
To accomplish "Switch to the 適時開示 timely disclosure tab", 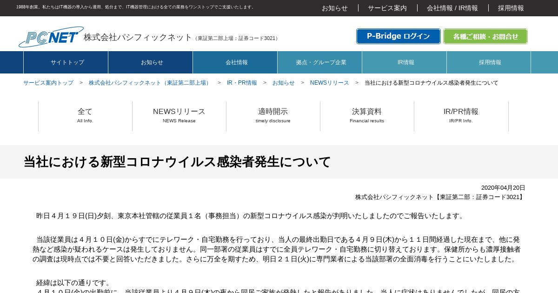I will coord(273,116).
